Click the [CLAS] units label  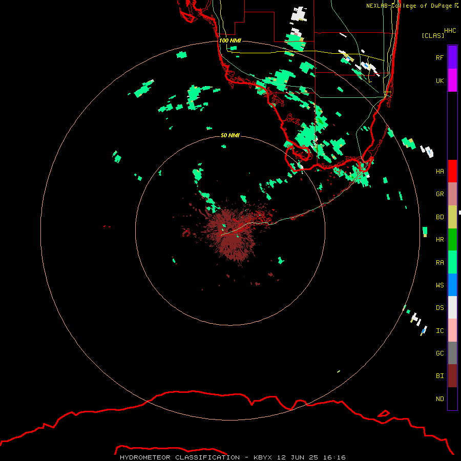(433, 35)
